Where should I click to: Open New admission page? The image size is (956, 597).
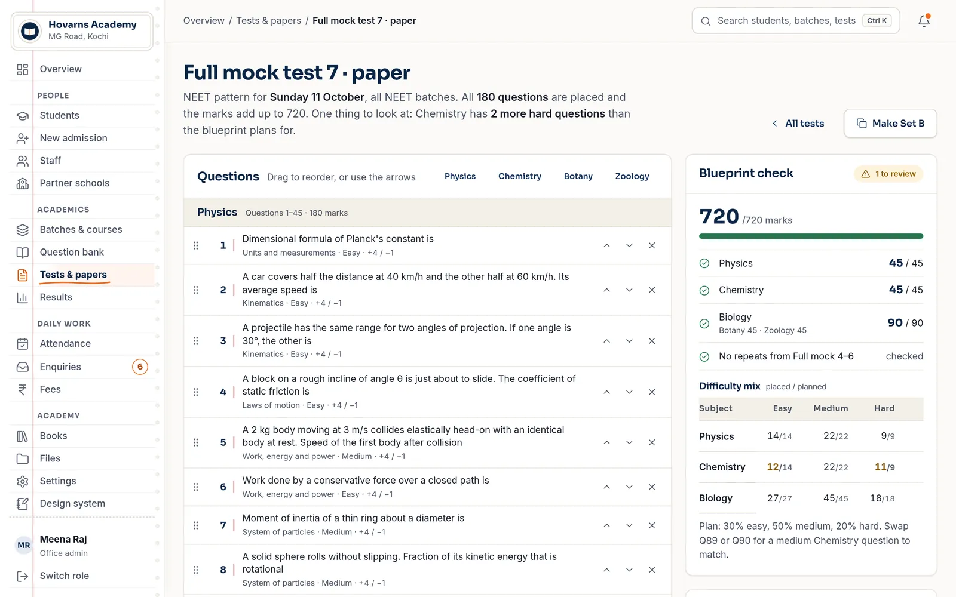click(82, 138)
